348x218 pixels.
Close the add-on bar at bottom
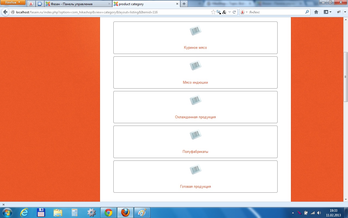tap(4, 205)
